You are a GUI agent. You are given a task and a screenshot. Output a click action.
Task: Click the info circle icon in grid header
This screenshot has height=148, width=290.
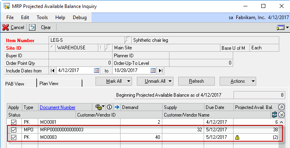pos(109,107)
